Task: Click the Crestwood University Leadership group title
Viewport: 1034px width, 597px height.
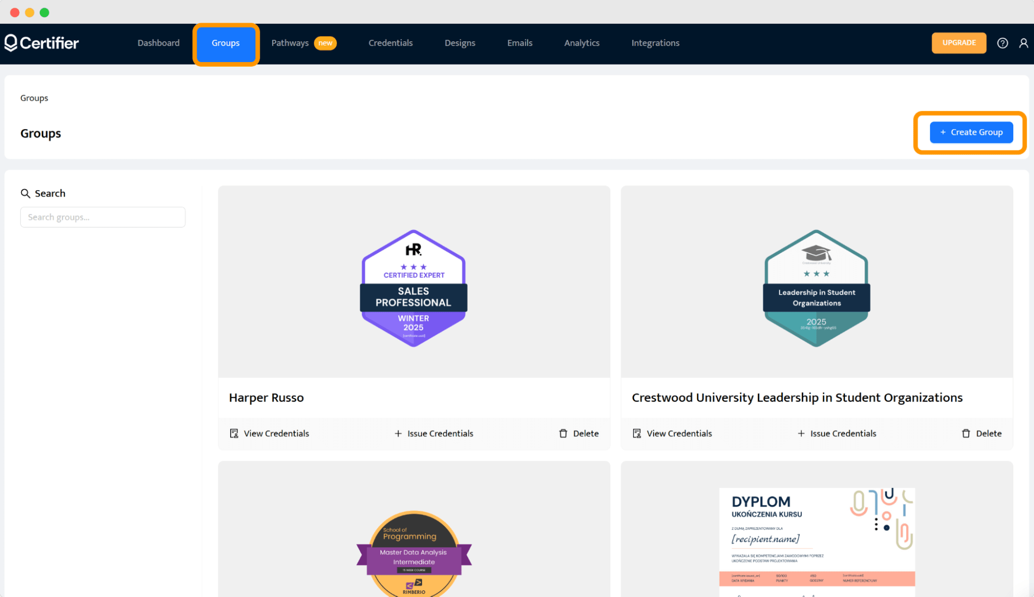Action: point(797,397)
